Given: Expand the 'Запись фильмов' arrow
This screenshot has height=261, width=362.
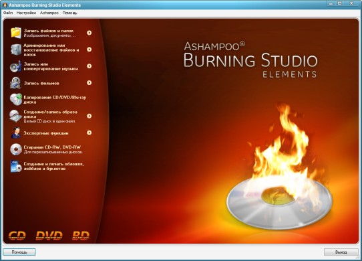Looking at the screenshot, I should point(89,83).
